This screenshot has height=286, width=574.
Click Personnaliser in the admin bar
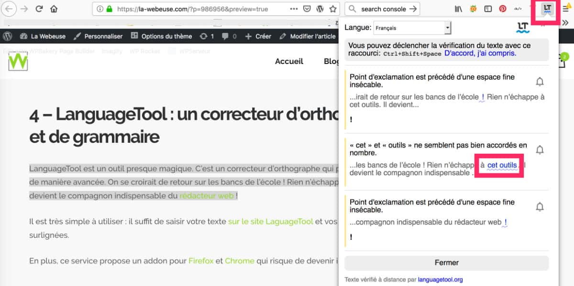click(99, 36)
